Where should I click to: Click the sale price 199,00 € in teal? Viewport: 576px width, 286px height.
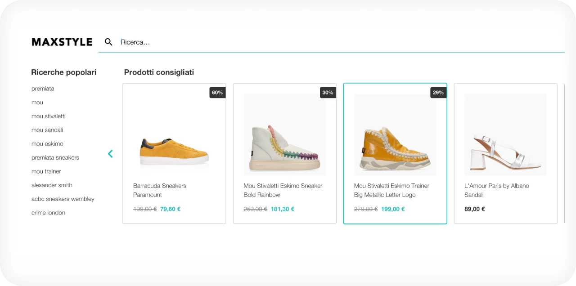[393, 209]
